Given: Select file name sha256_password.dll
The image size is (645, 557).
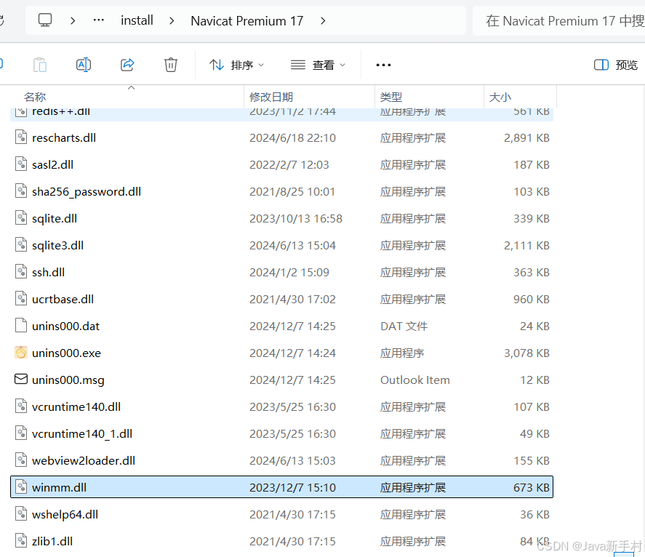Looking at the screenshot, I should coord(87,192).
